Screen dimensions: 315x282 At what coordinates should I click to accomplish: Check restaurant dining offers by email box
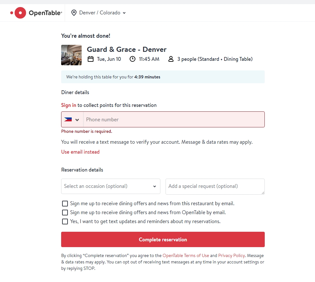click(65, 204)
